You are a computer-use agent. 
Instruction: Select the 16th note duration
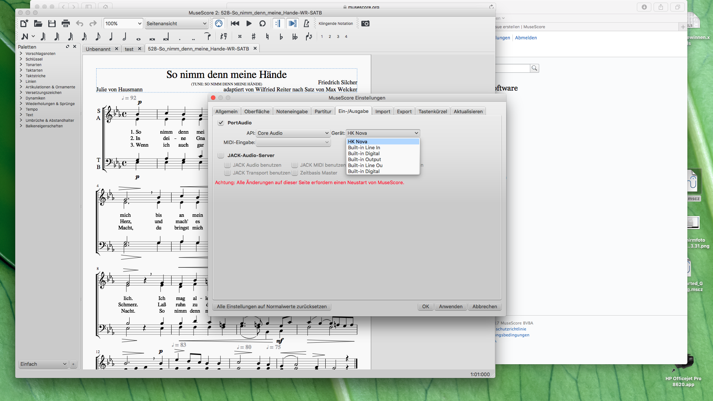point(84,36)
